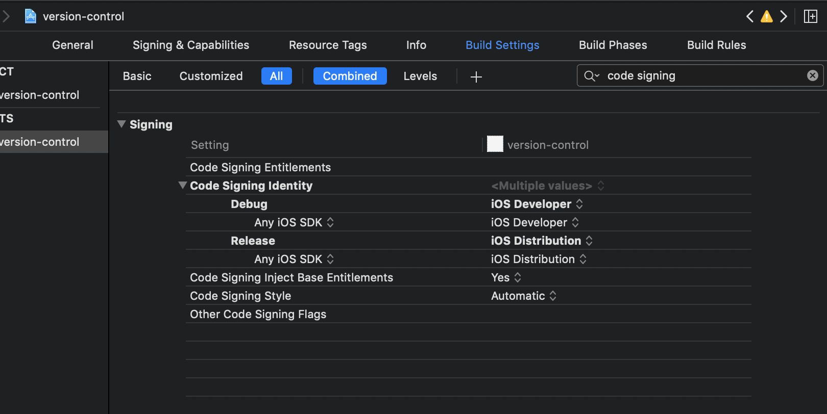This screenshot has width=827, height=414.
Task: Select the Build Settings tab
Action: point(502,45)
